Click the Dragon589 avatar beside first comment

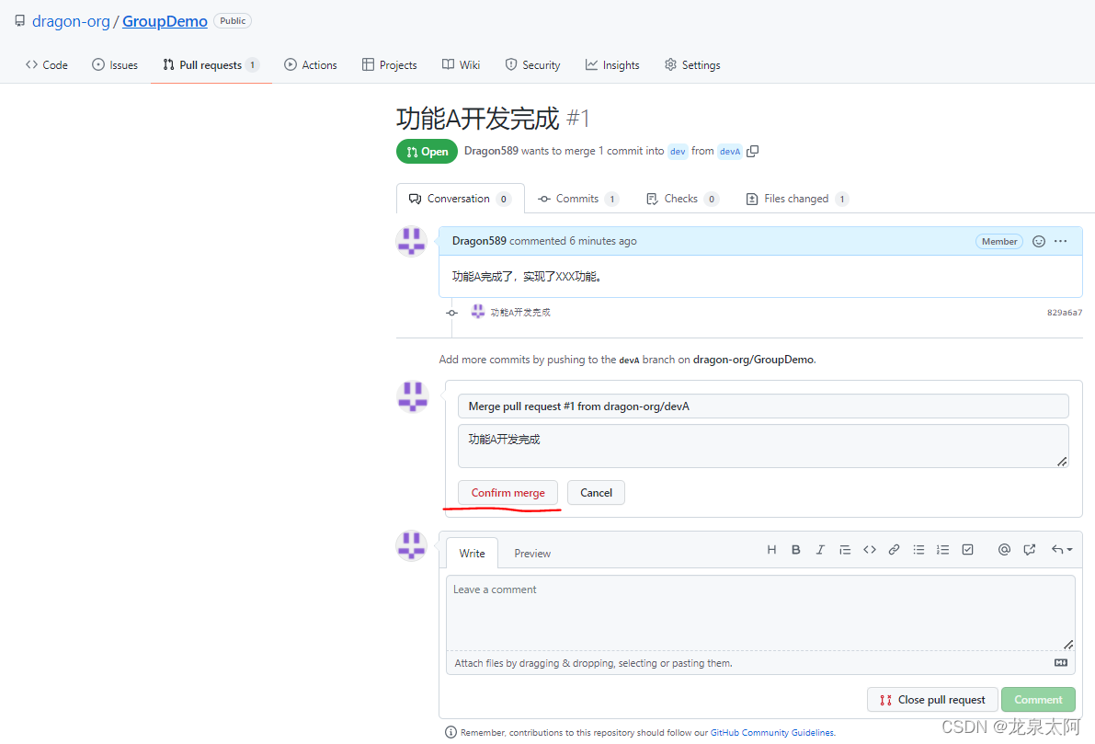click(411, 242)
